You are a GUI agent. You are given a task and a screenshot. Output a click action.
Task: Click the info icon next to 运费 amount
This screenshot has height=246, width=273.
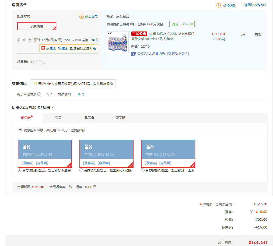point(251,212)
